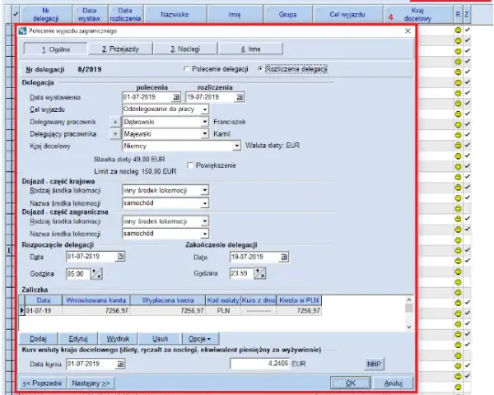Select the advance row dated 01-07-19

[x=170, y=310]
